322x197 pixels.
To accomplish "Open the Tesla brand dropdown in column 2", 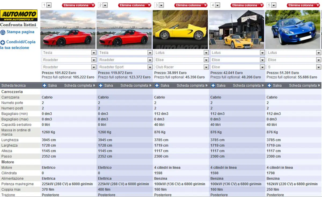I will coord(125,53).
